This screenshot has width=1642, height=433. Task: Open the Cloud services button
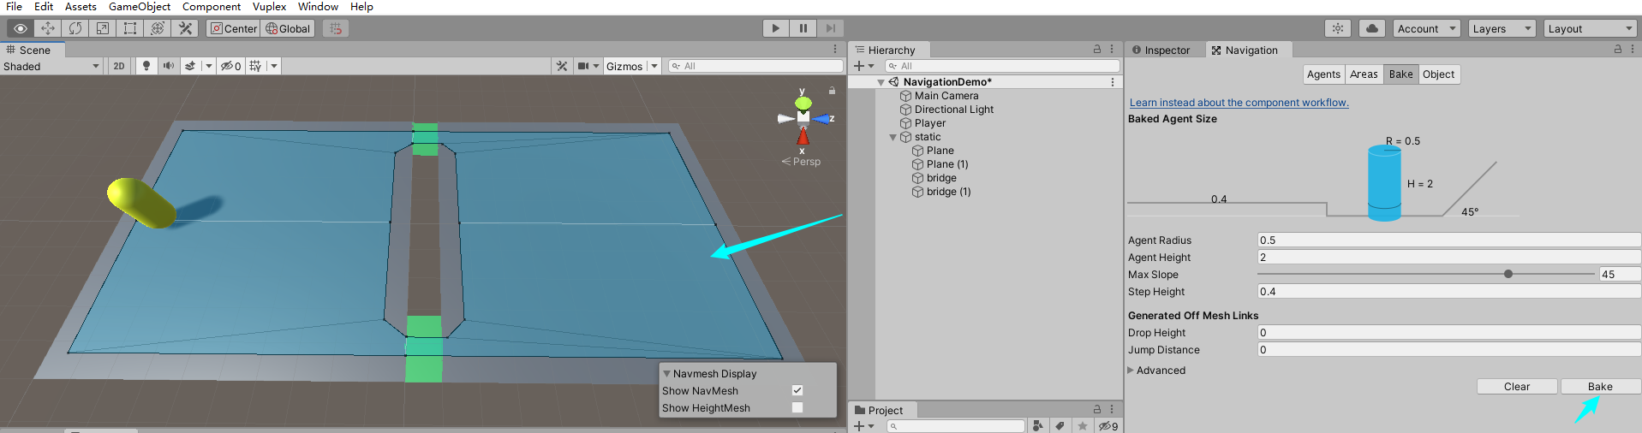[x=1372, y=28]
